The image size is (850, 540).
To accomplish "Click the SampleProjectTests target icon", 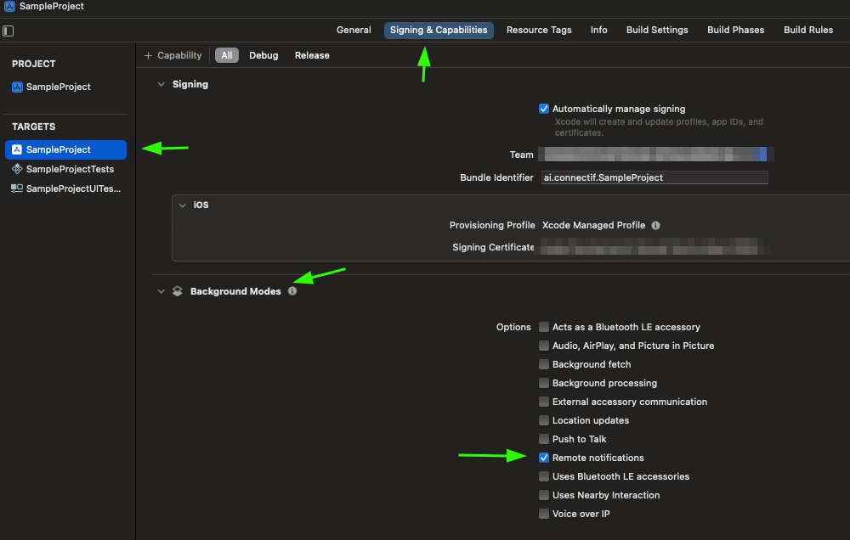I will 17,169.
